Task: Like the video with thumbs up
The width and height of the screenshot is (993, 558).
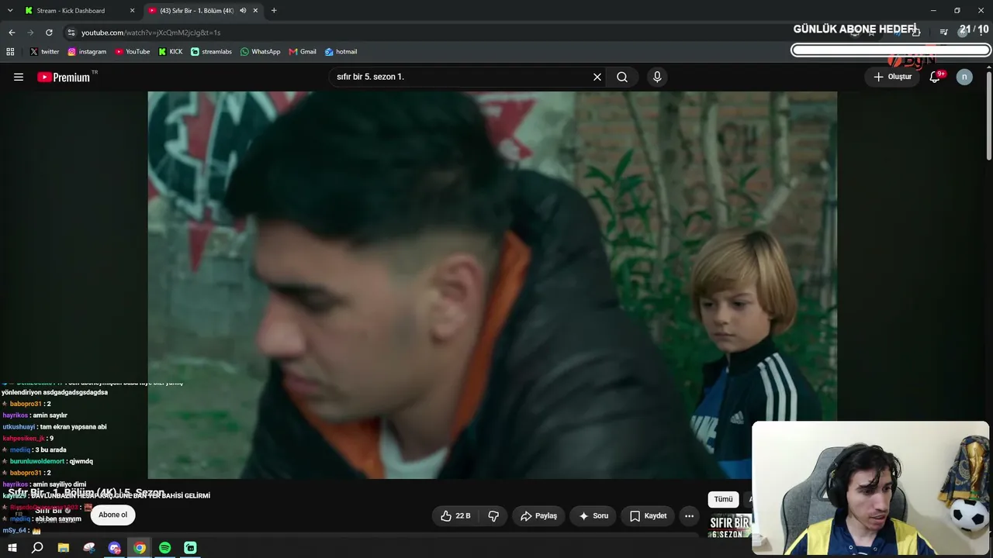Action: 455,515
